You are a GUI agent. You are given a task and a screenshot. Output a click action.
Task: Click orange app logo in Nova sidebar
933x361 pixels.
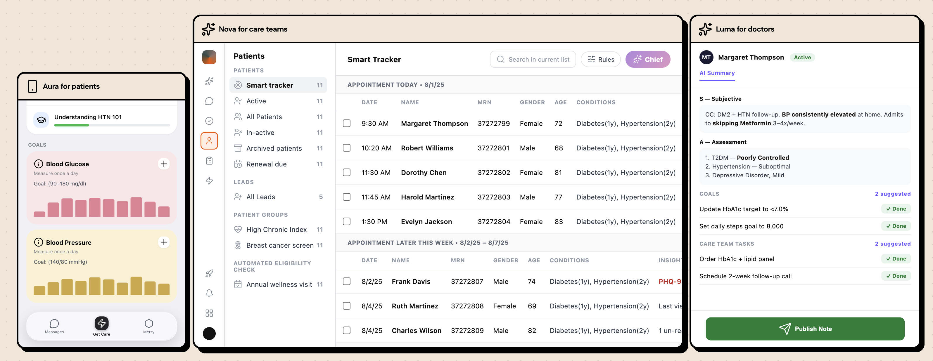tap(209, 57)
